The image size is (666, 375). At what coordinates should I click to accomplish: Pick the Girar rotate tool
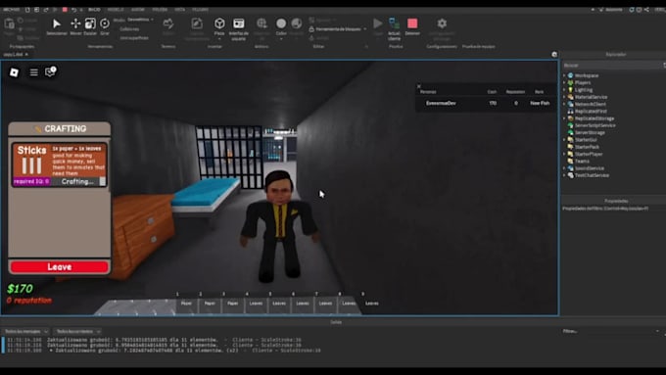pyautogui.click(x=105, y=26)
